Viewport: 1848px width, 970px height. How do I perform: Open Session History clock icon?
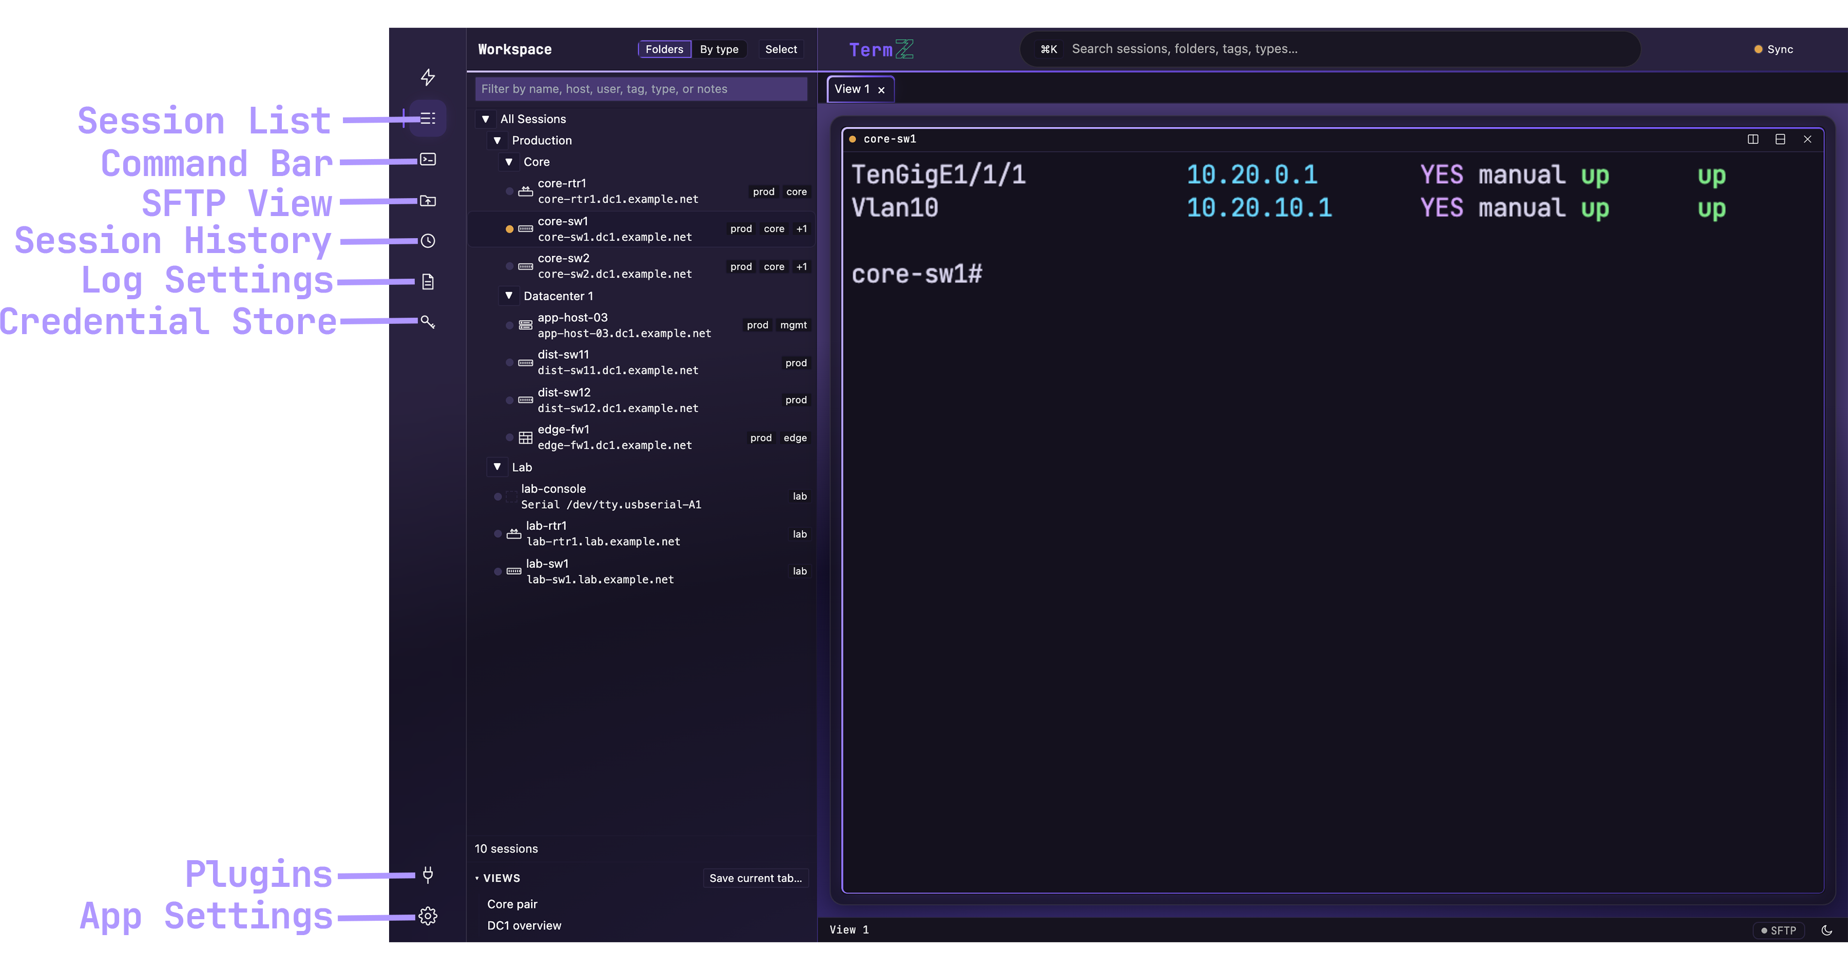pos(428,241)
